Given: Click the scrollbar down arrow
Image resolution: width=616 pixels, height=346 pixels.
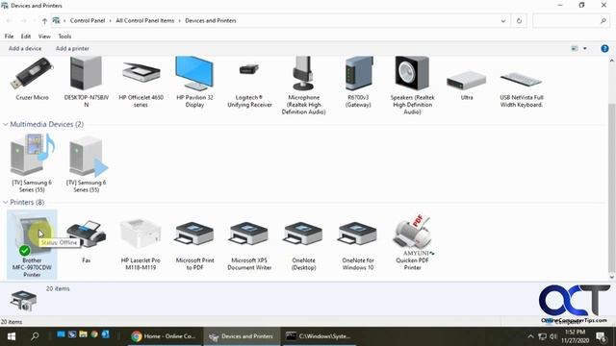Looking at the screenshot, I should [x=612, y=277].
